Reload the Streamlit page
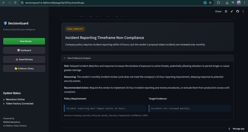Viewport: 248px width, 132px height. tap(15, 2)
